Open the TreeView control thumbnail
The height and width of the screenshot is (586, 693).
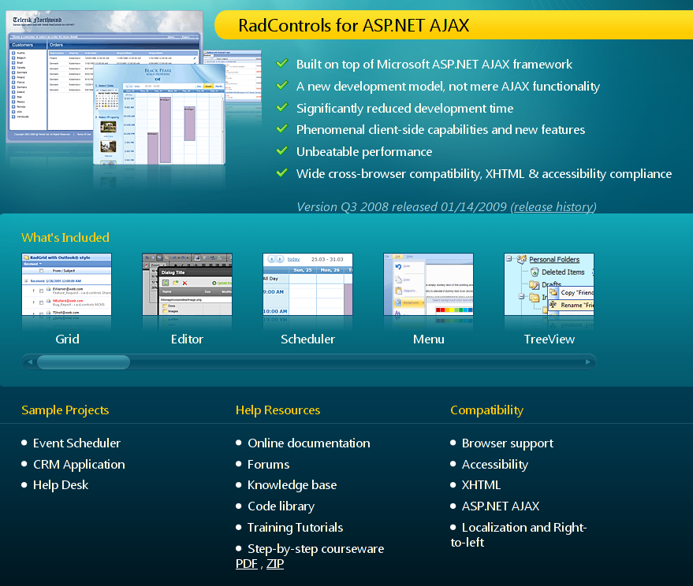click(x=550, y=284)
